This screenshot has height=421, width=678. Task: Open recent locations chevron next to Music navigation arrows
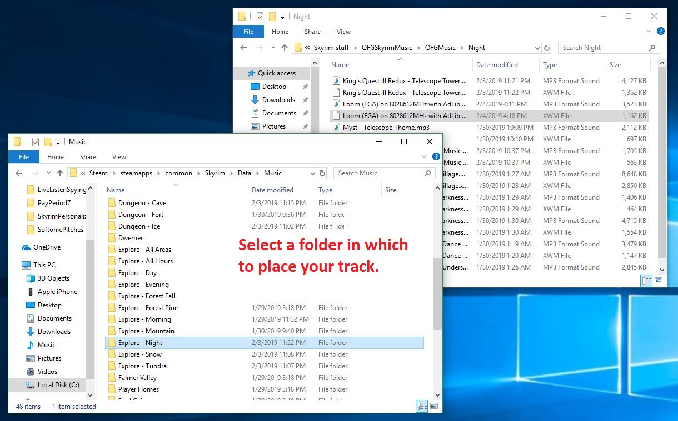click(48, 173)
